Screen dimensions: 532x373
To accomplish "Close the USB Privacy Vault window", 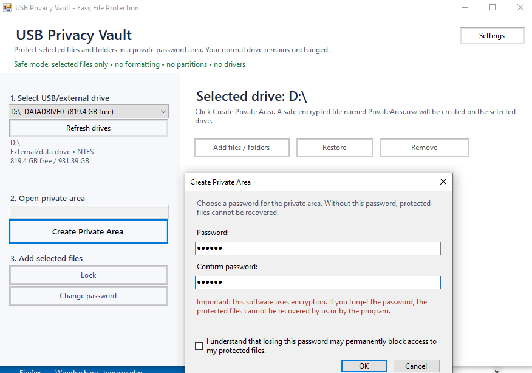I will (520, 7).
